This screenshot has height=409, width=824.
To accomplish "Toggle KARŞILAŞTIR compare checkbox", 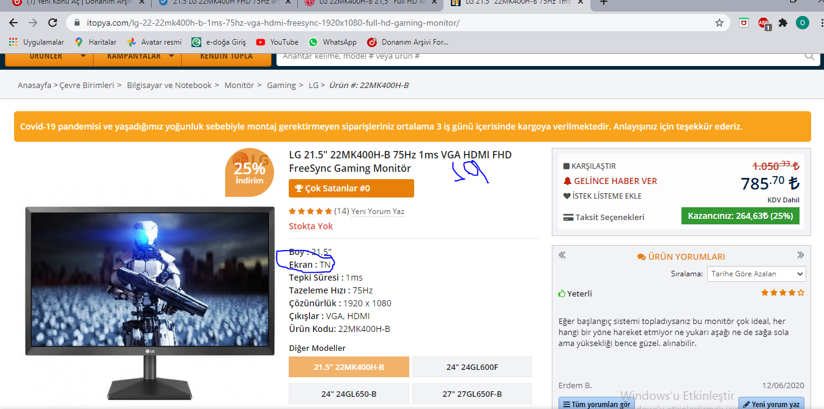I will (x=589, y=166).
